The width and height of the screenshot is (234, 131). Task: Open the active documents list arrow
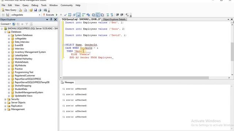point(228,19)
